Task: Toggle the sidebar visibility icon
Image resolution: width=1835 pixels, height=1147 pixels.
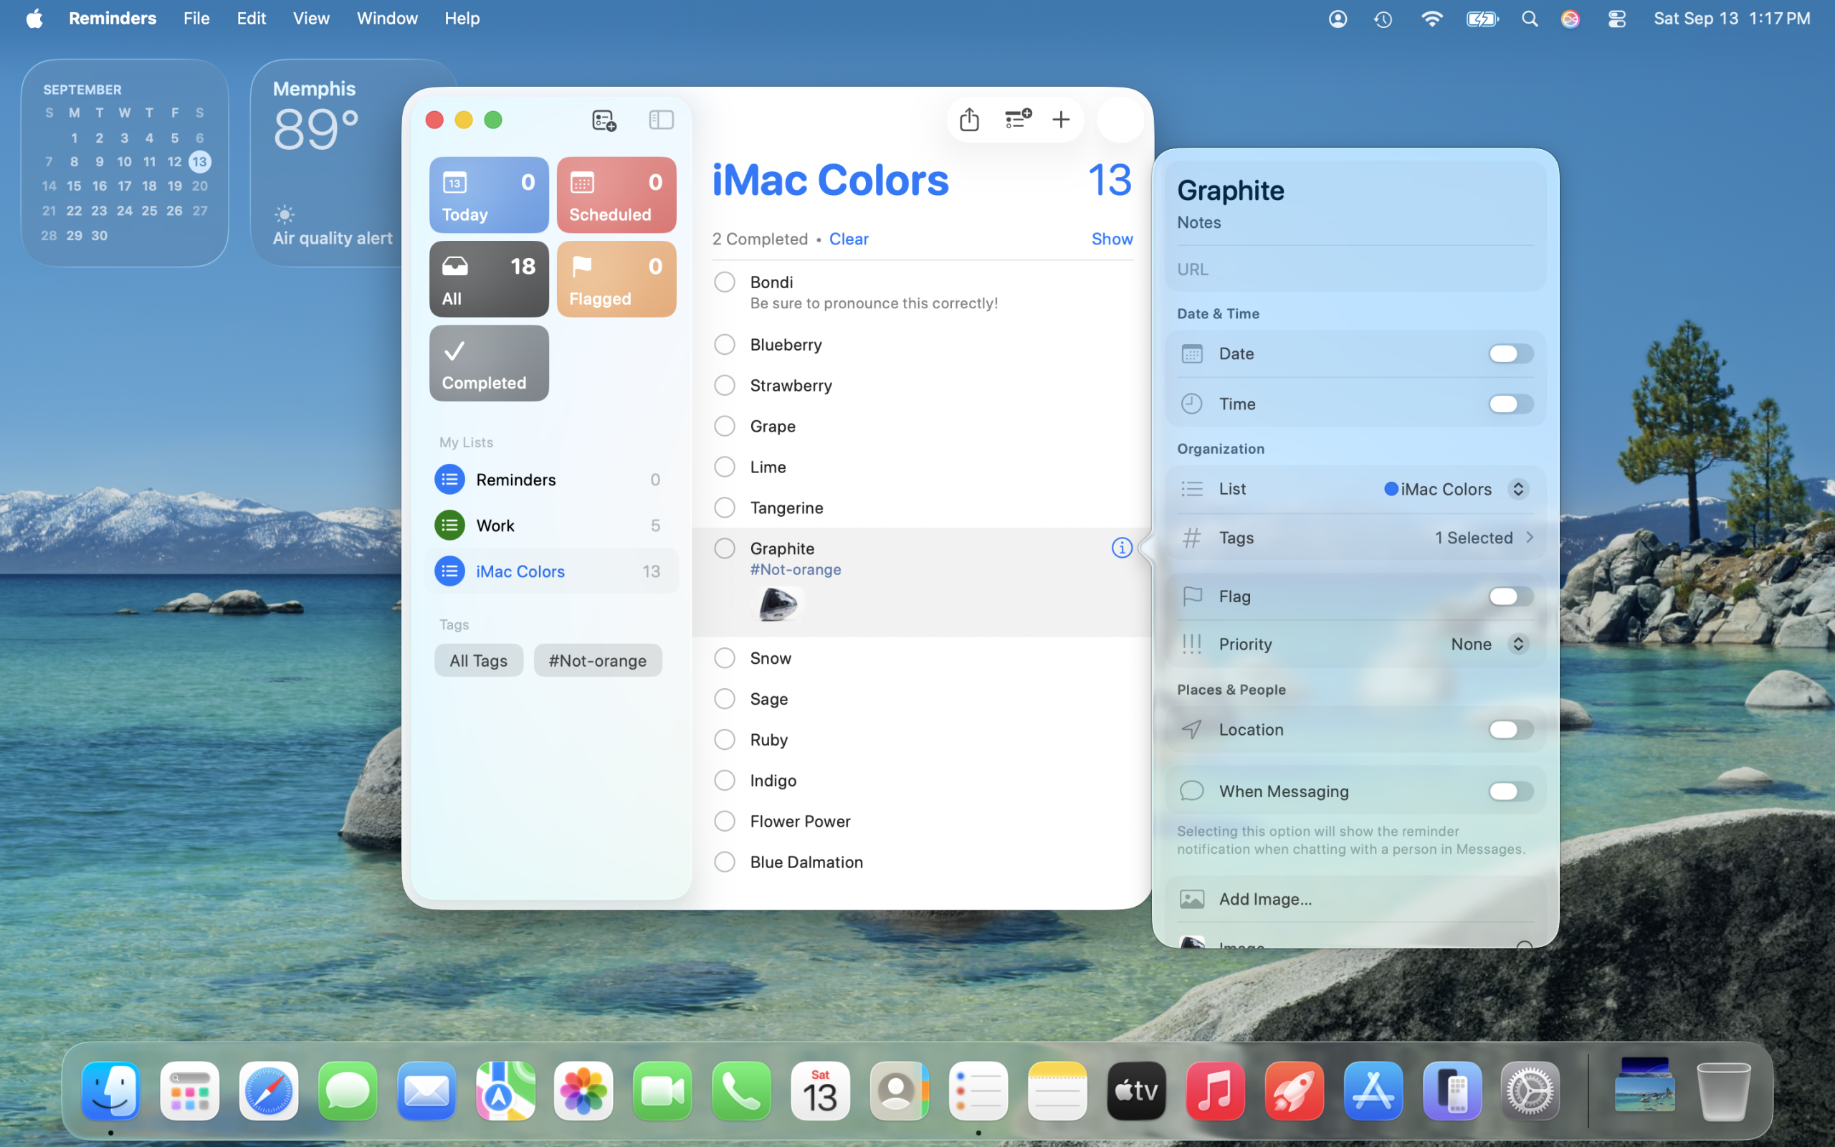Action: click(660, 119)
